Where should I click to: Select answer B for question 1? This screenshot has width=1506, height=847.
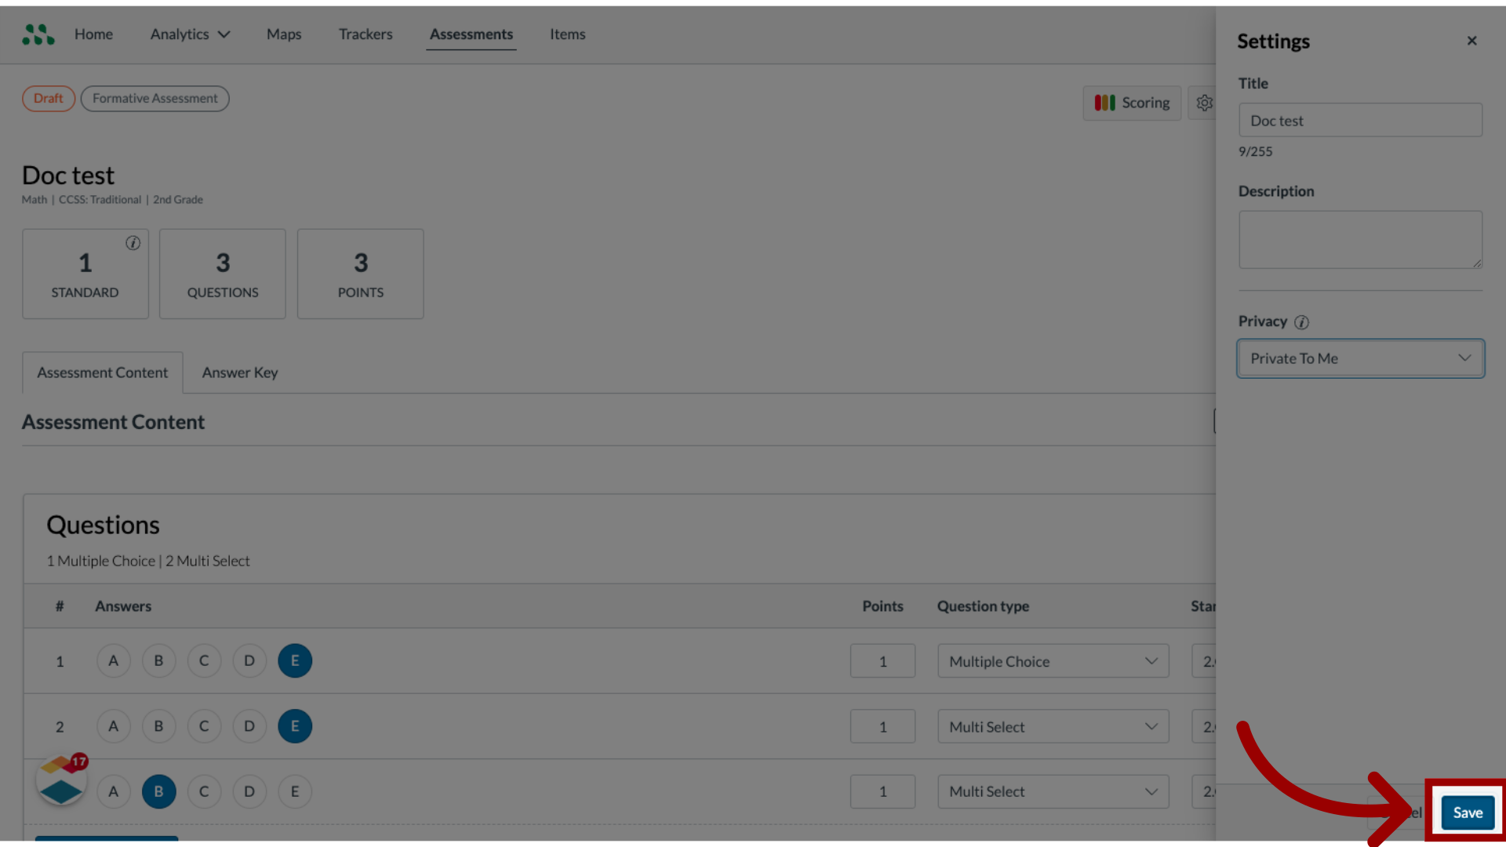point(158,661)
